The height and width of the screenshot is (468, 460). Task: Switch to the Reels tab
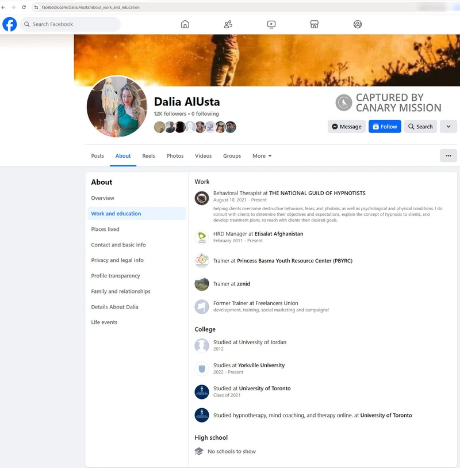click(x=148, y=156)
